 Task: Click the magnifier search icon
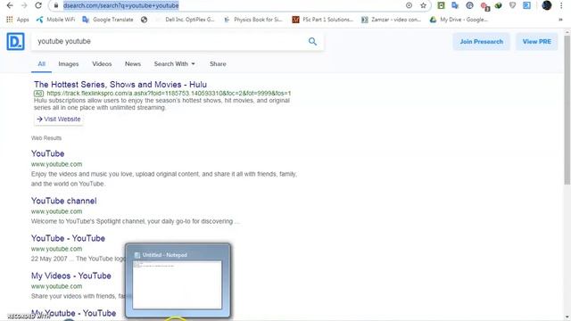point(312,42)
